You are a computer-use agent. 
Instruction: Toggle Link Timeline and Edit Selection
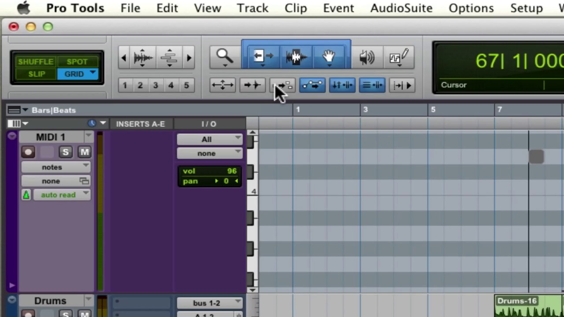click(342, 85)
